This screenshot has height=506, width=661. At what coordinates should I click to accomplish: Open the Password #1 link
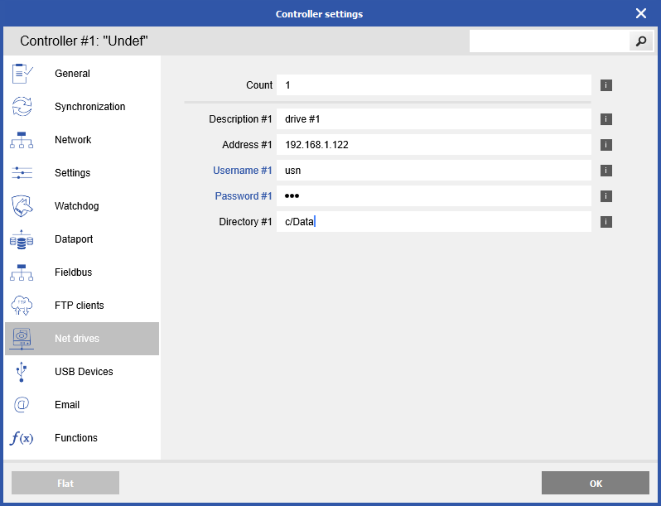tap(243, 196)
